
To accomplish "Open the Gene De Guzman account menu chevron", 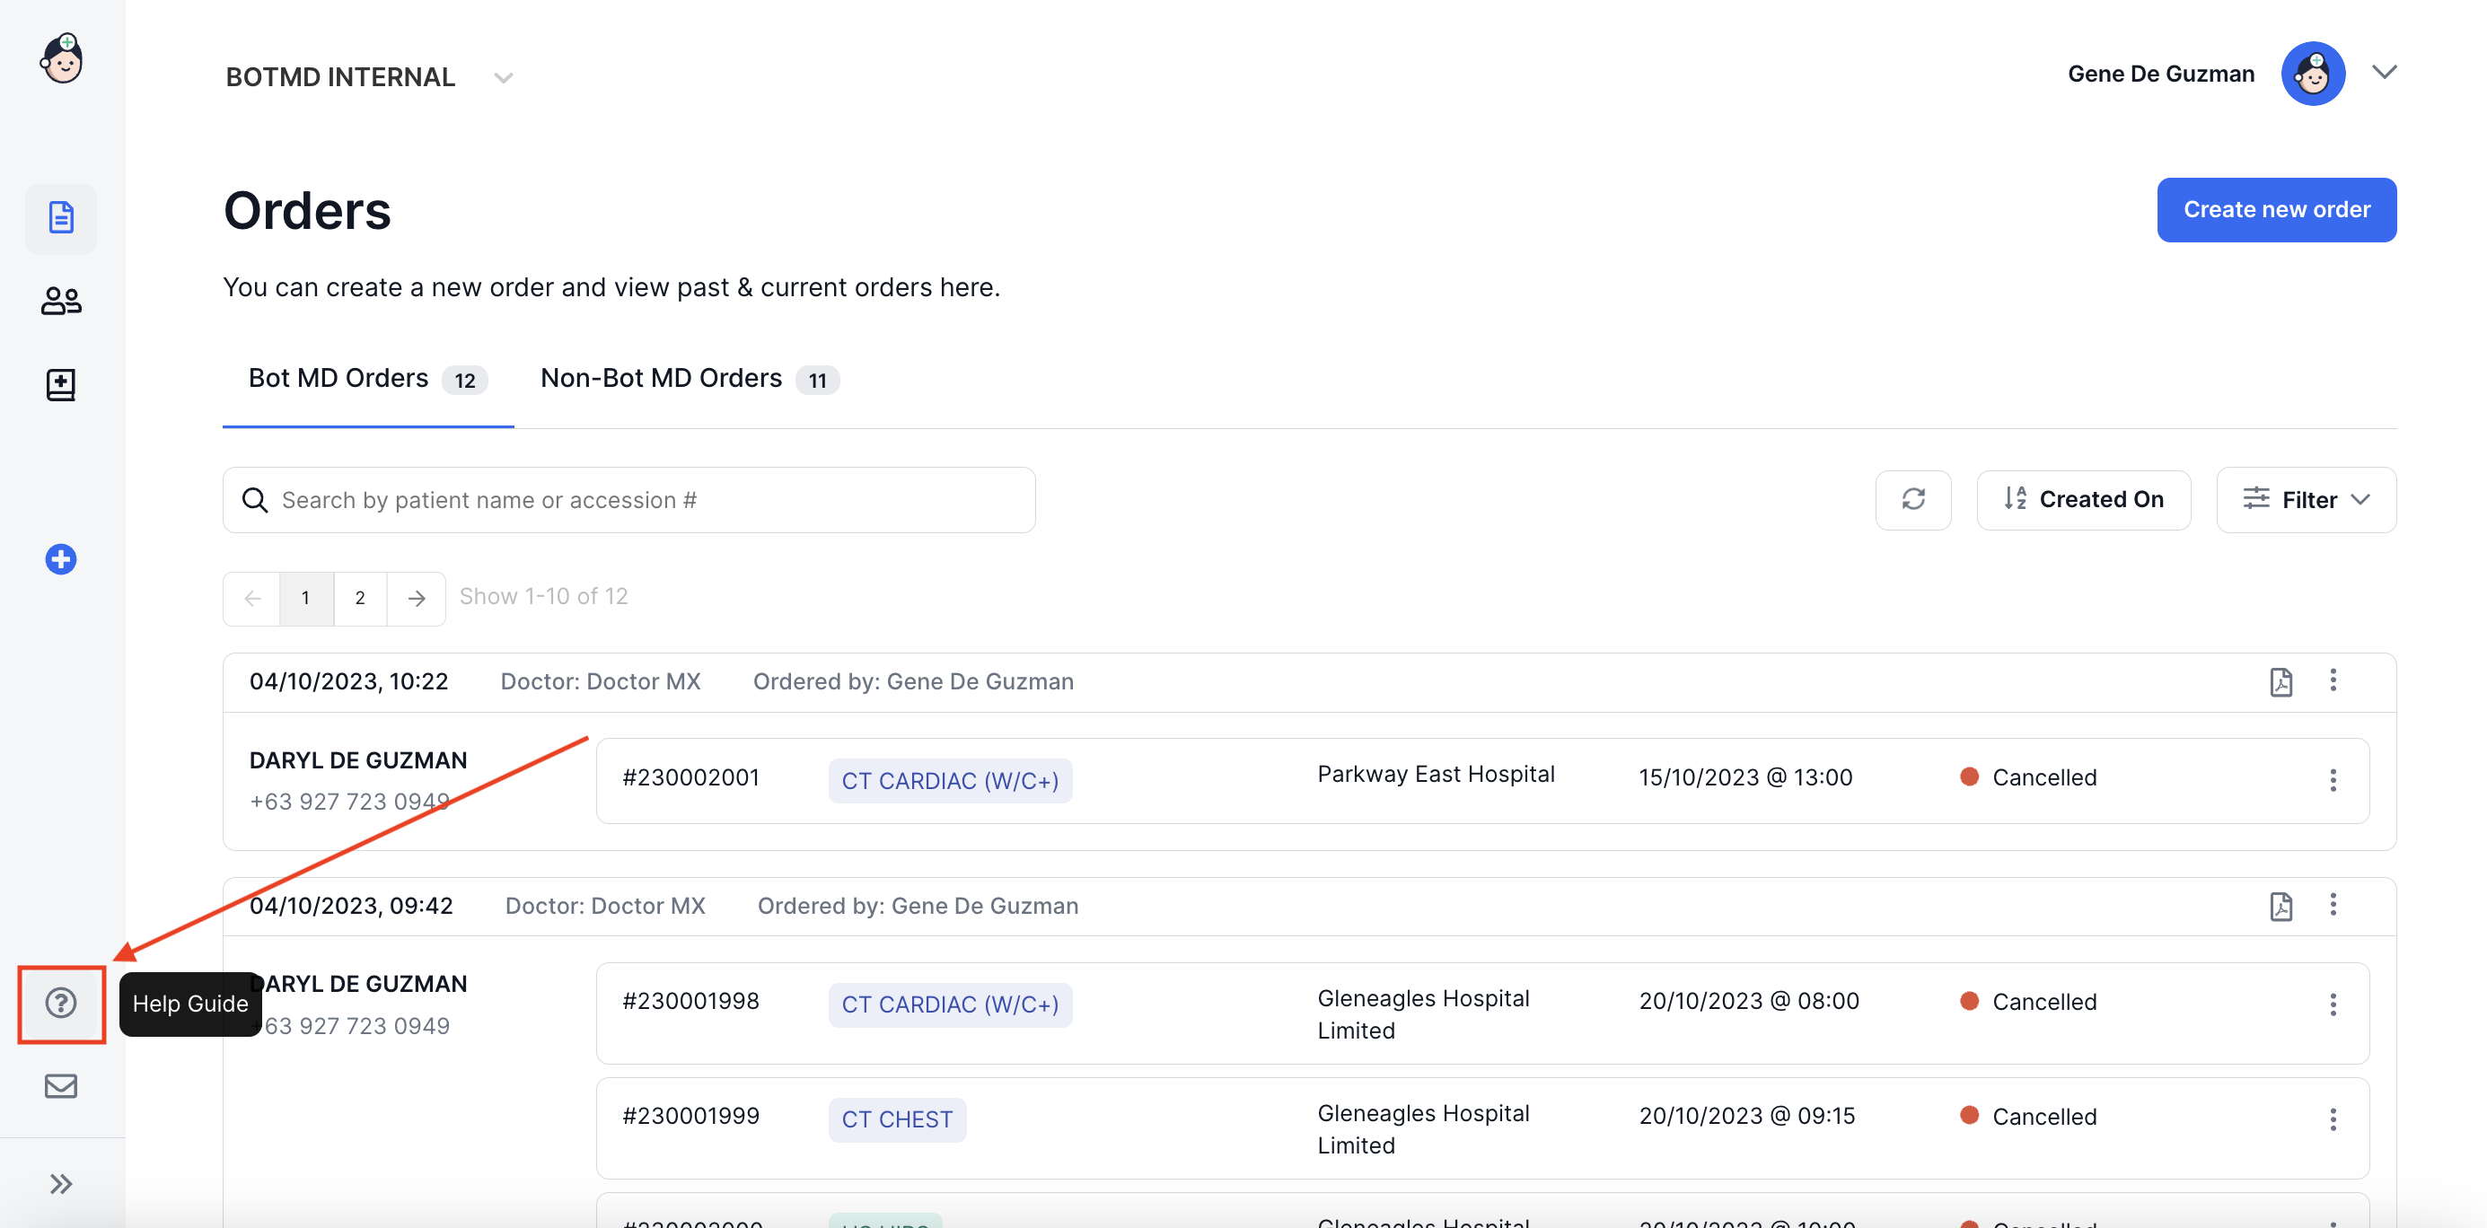I will pos(2384,74).
